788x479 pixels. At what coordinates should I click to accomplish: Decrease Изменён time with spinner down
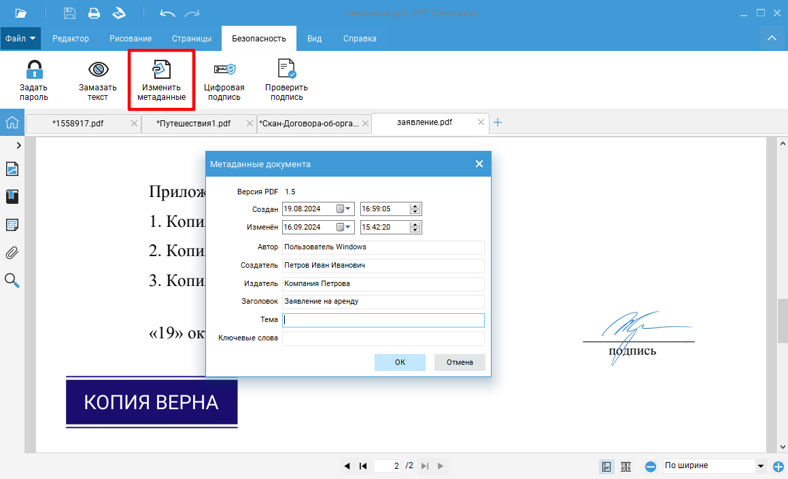coord(415,230)
